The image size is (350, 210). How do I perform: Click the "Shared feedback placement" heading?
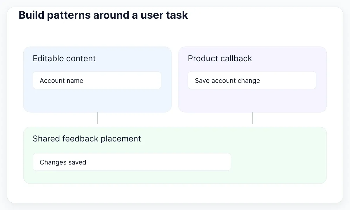tap(87, 139)
